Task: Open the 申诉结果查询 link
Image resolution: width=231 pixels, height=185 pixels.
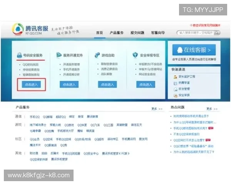Action: coord(31,69)
